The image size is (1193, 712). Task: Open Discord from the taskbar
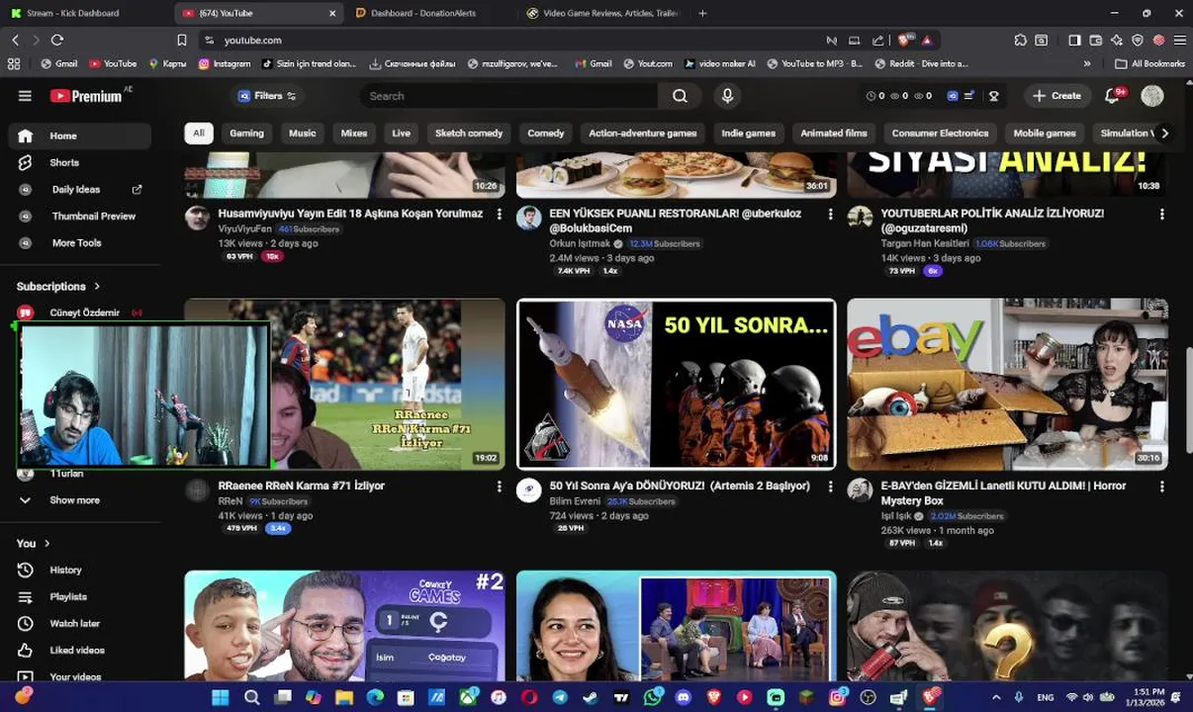683,697
